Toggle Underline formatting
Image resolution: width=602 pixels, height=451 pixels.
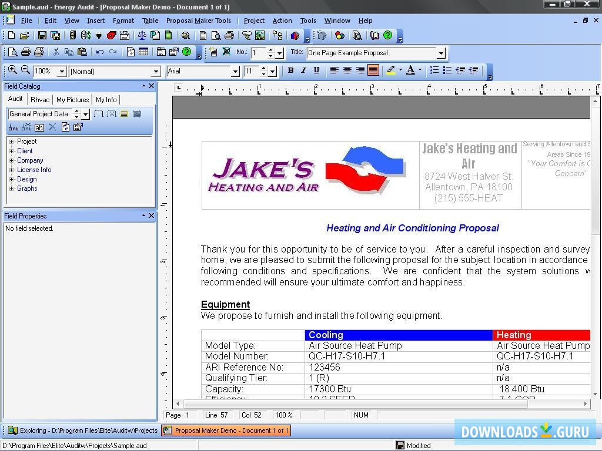[316, 70]
